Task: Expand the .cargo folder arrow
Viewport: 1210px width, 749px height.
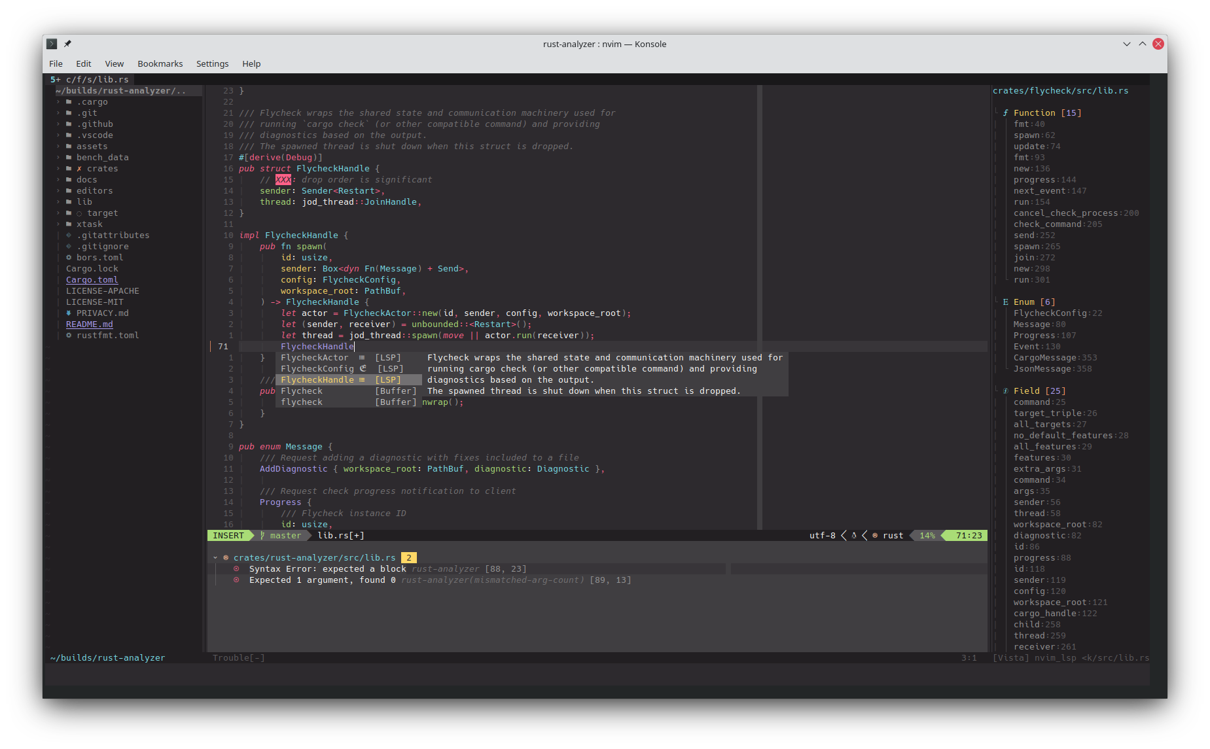Action: tap(58, 102)
